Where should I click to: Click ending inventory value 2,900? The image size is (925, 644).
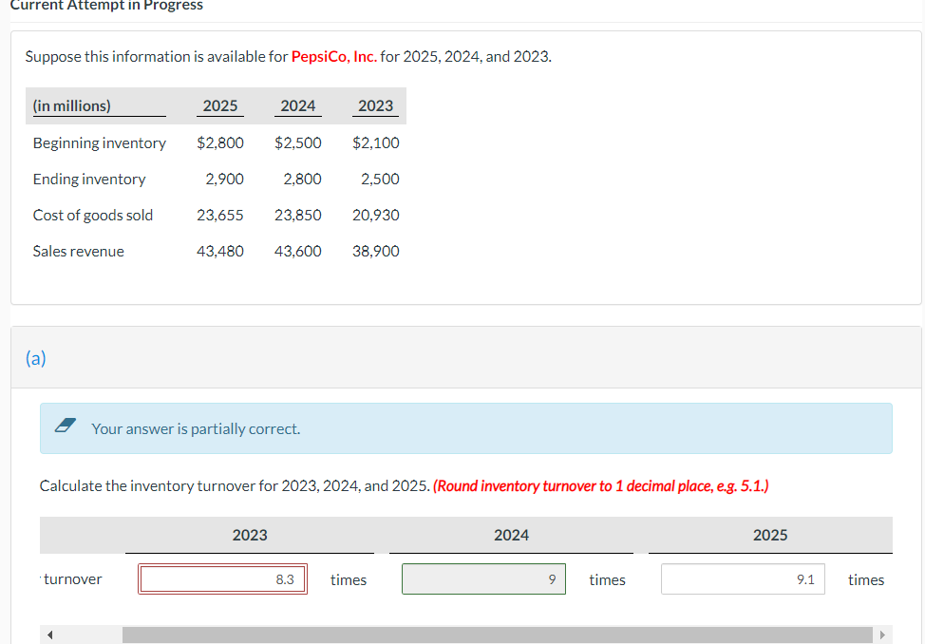pos(225,179)
